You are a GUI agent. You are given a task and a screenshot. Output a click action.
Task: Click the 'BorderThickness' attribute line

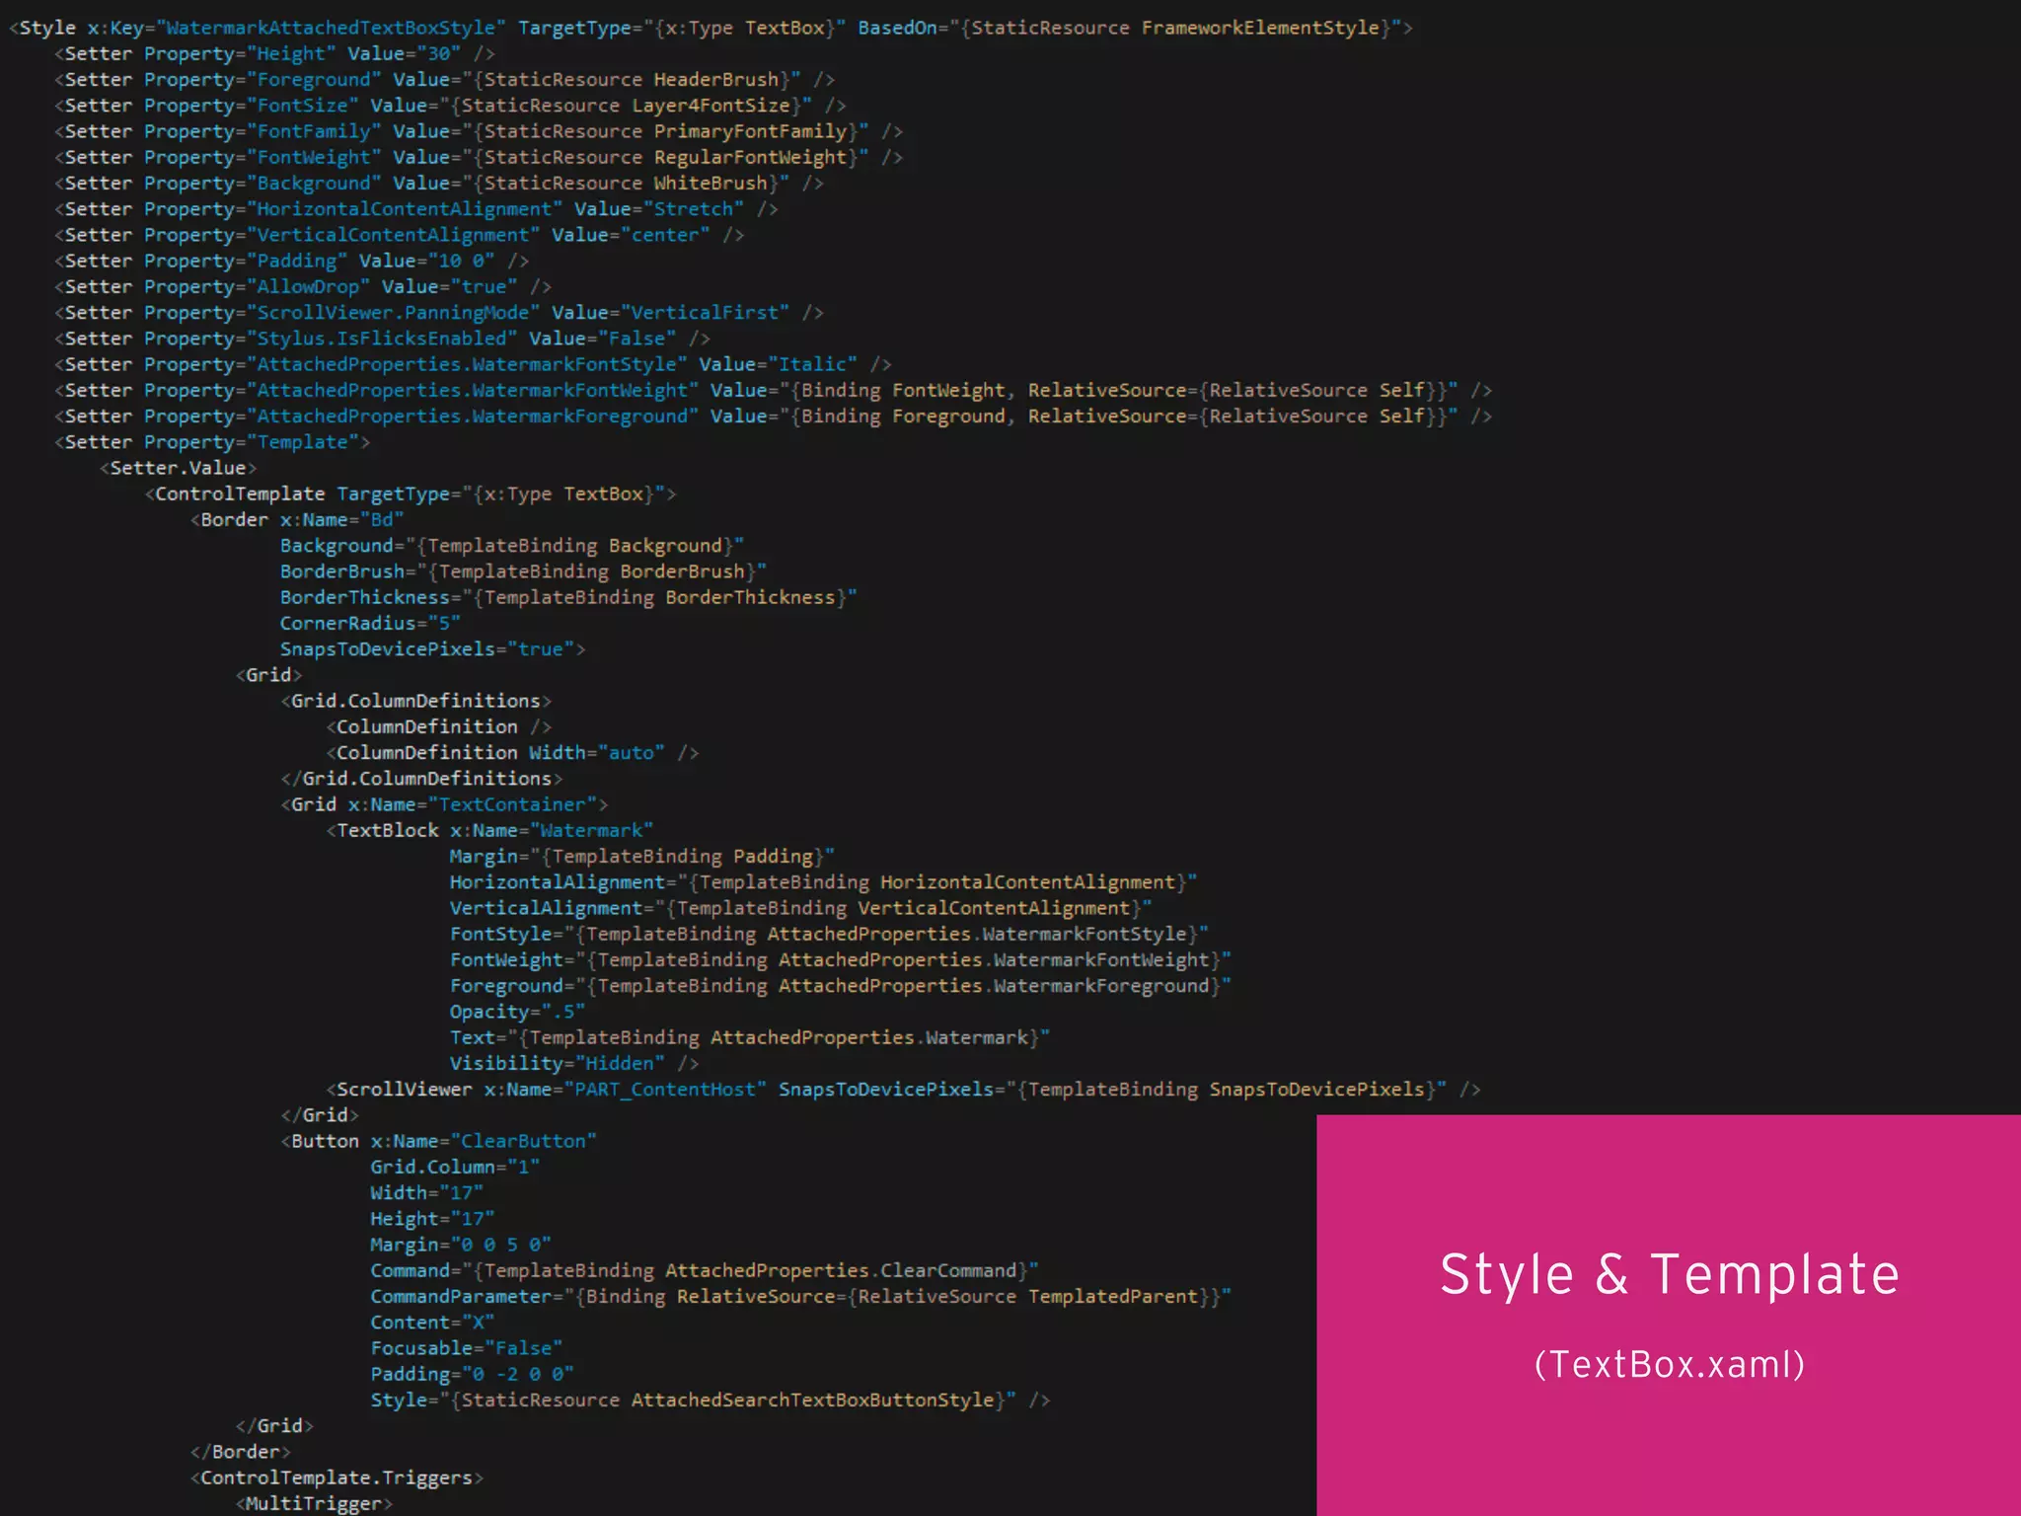(x=568, y=597)
